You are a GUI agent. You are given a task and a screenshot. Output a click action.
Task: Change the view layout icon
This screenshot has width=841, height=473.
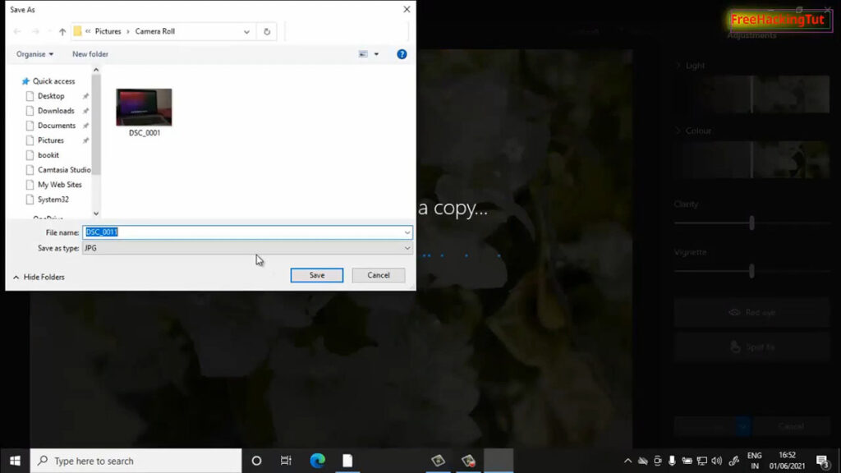[363, 54]
